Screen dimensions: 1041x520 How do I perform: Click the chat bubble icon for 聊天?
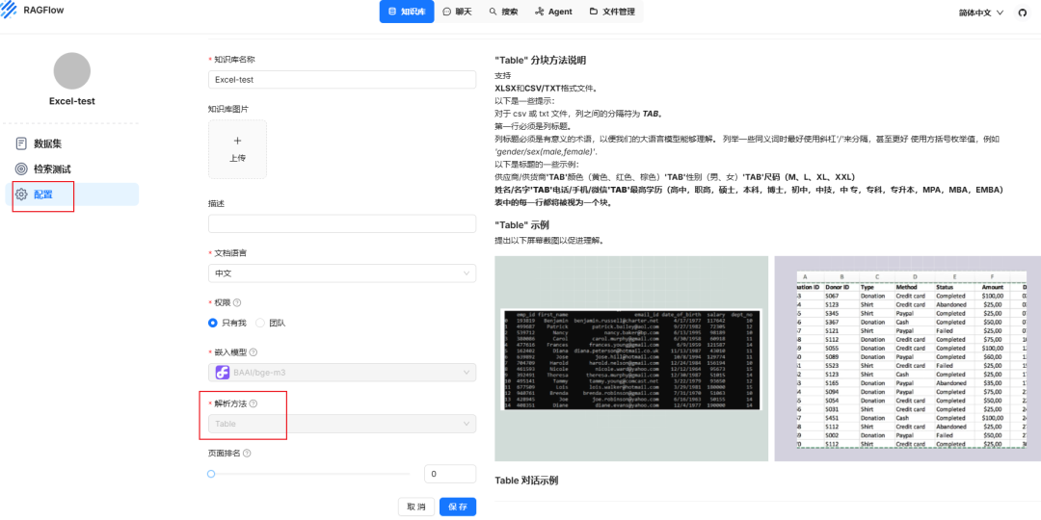[447, 12]
